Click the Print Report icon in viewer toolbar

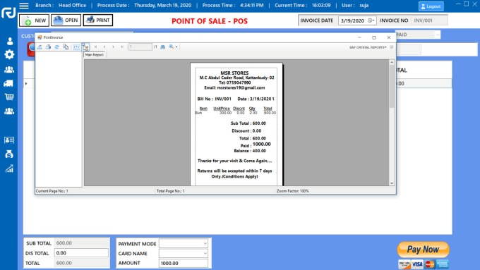tap(49, 47)
